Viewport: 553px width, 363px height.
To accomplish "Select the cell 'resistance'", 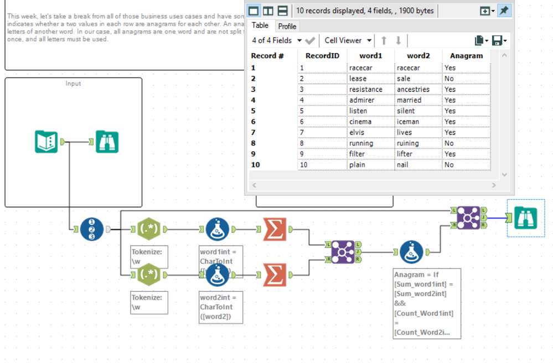I will pos(371,89).
